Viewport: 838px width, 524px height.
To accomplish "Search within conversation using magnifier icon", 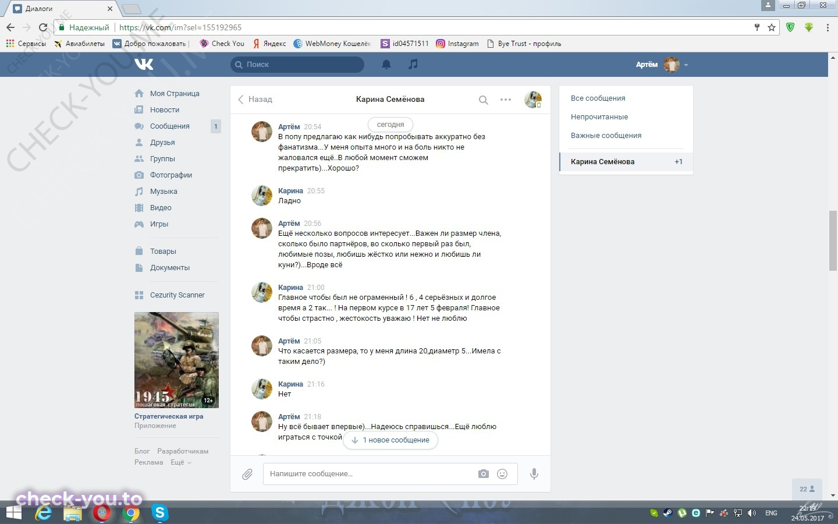I will (x=483, y=100).
